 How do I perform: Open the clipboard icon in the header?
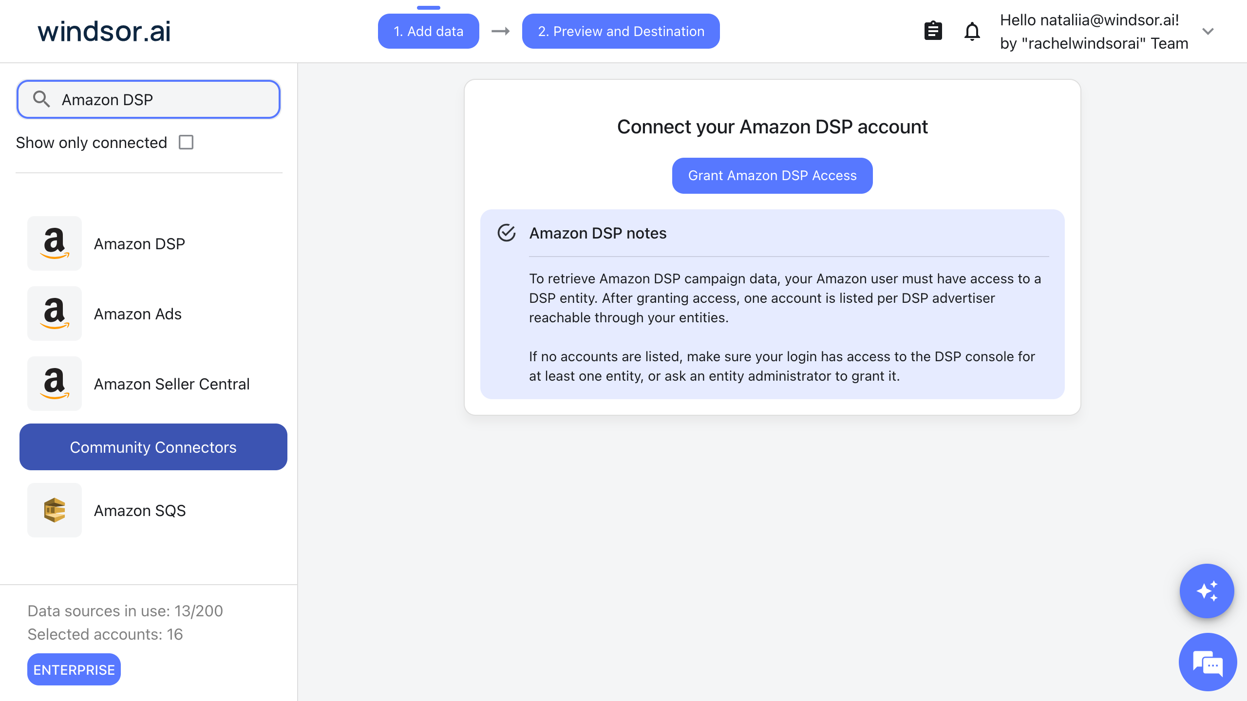click(933, 31)
